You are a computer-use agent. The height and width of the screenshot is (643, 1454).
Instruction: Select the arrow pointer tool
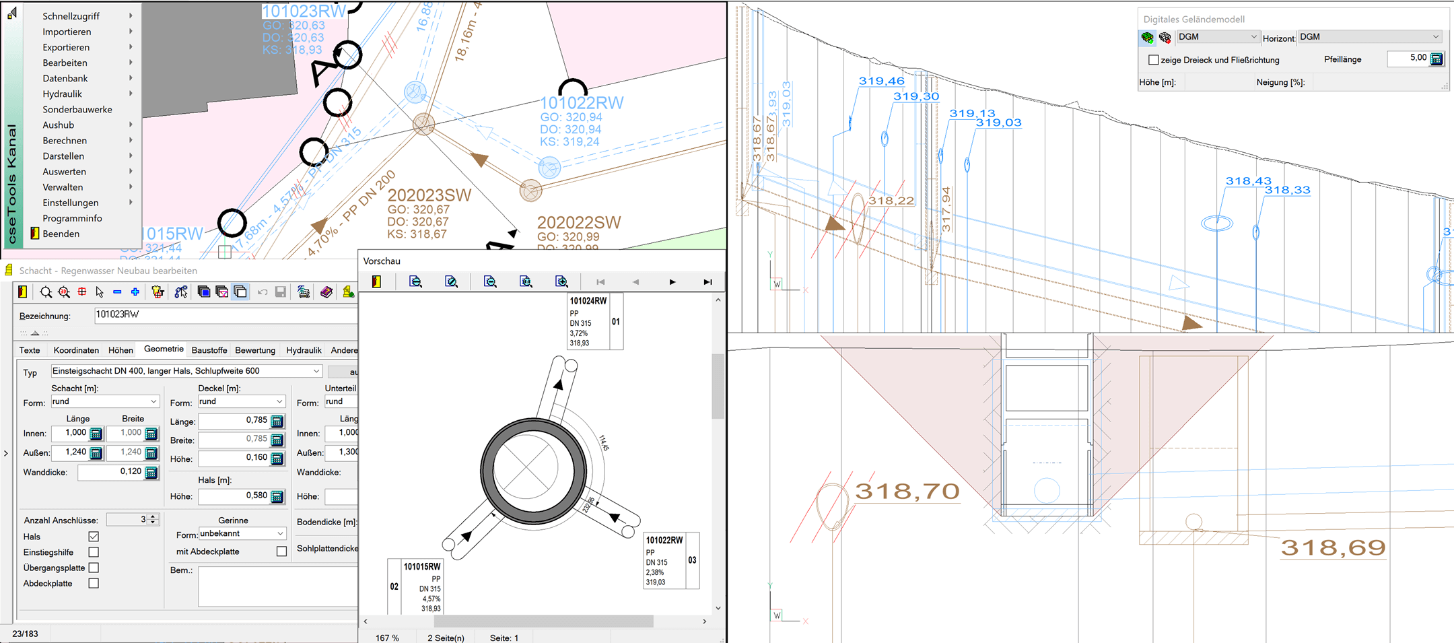coord(100,292)
